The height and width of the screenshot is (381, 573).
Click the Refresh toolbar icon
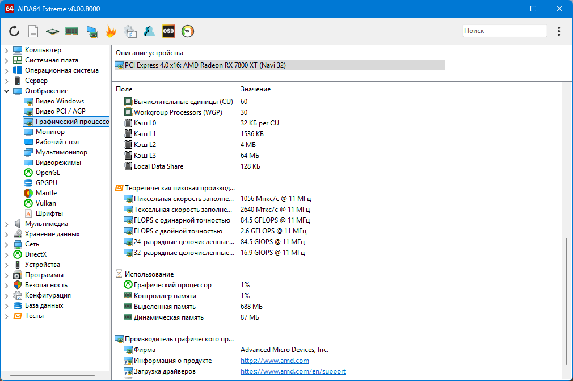point(14,31)
